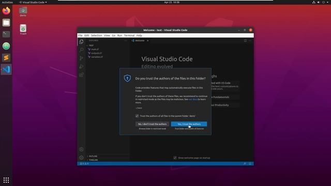331x186 pixels.
Task: Select the denis home folder desktop icon
Action: [x=23, y=12]
